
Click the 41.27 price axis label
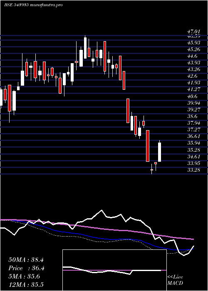(193, 89)
